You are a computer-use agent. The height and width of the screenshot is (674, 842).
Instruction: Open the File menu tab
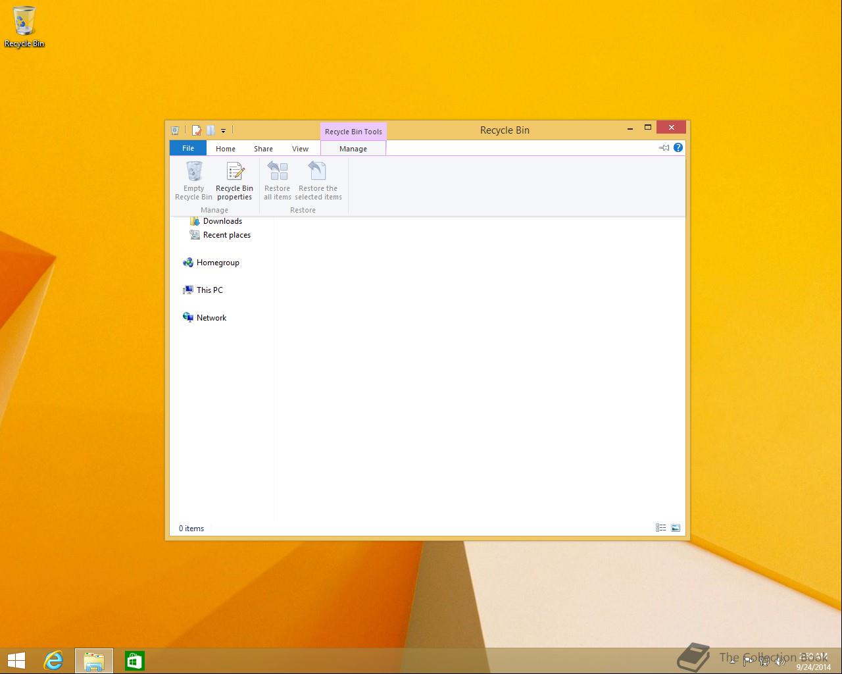[x=188, y=148]
